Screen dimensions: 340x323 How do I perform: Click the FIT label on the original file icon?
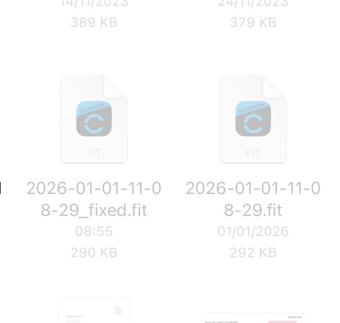tap(253, 153)
